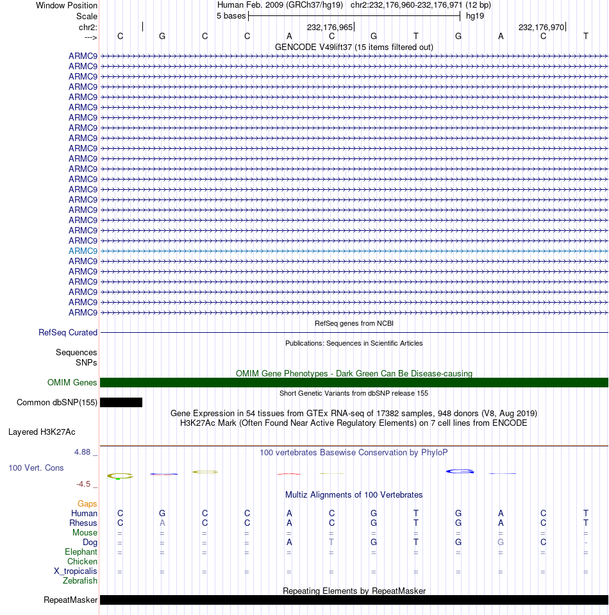Viewport: 609px width, 615px height.
Task: Select the chr2: ruler label
Action: point(88,27)
